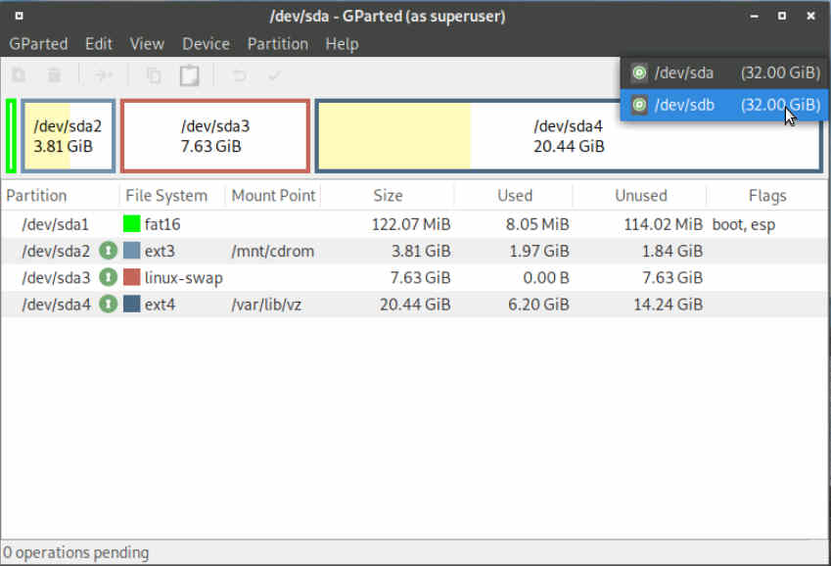Click the linux-swap file system label
Screen dimensions: 831x566
[183, 278]
